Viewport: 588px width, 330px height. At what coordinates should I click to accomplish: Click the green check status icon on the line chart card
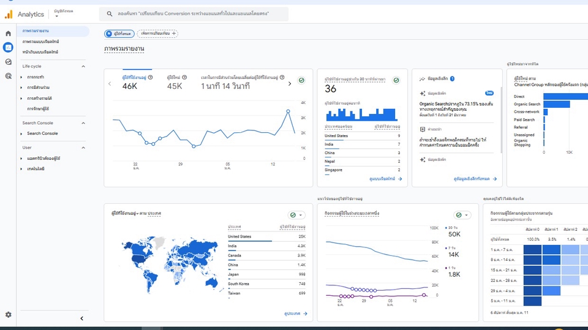pos(301,80)
